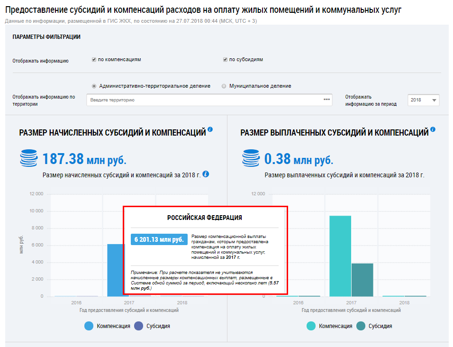
Task: Click into the 'Введите территорию' field
Action: [204, 100]
